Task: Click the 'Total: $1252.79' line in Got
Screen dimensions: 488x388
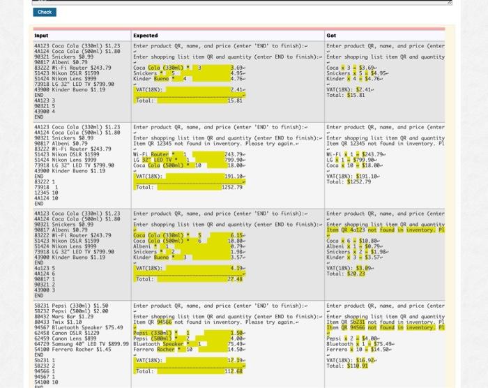Action: pos(349,181)
